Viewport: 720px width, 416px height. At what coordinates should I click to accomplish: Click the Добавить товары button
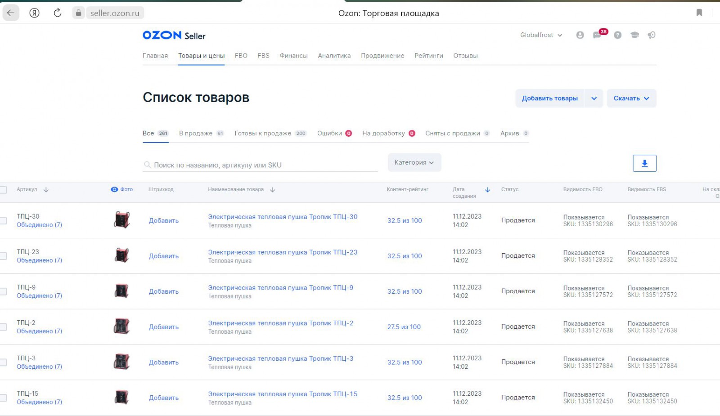click(549, 98)
